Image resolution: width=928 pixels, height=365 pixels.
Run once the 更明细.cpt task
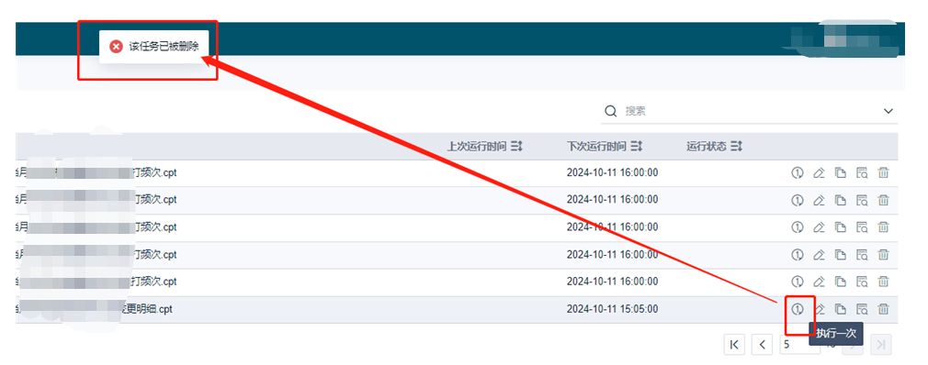point(798,309)
